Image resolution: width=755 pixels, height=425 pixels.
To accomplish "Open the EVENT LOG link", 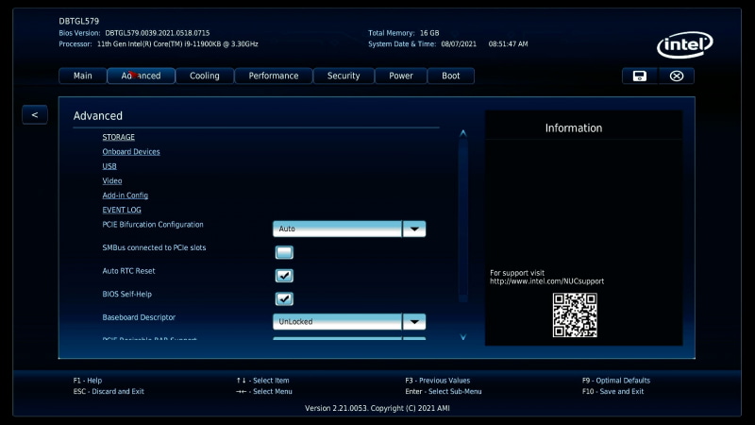I will coord(122,210).
